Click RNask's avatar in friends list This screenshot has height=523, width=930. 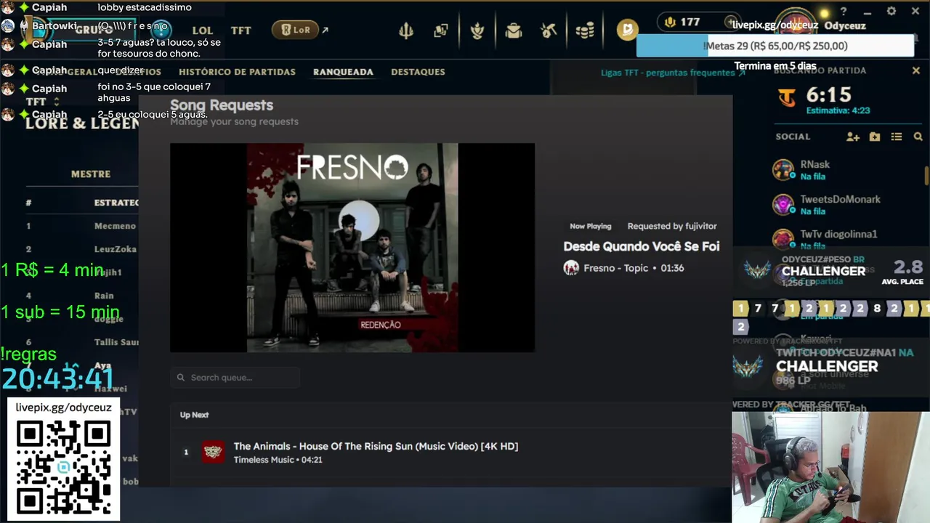tap(783, 170)
